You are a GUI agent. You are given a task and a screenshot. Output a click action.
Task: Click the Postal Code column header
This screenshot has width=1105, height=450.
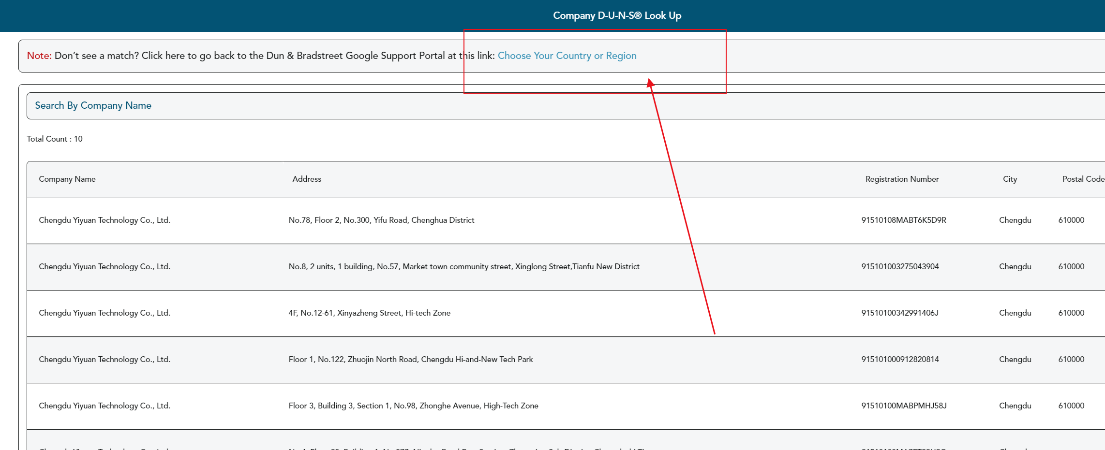point(1083,179)
